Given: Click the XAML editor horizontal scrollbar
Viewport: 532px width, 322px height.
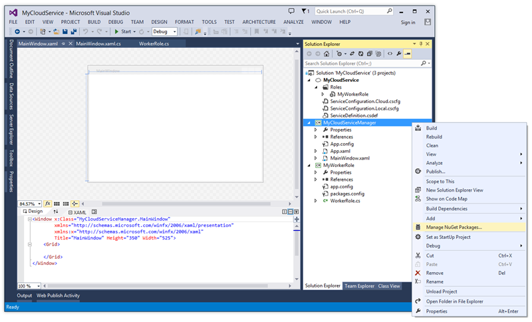Looking at the screenshot, I should 158,286.
